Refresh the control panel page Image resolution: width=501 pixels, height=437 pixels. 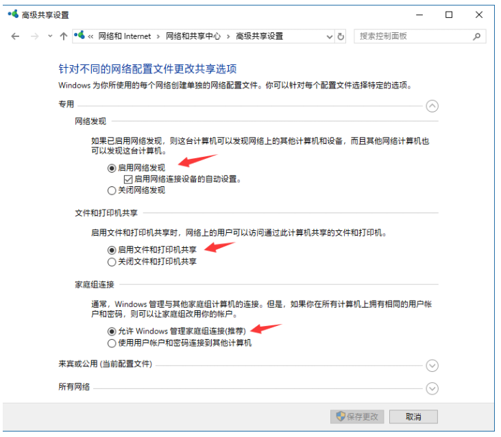[341, 36]
